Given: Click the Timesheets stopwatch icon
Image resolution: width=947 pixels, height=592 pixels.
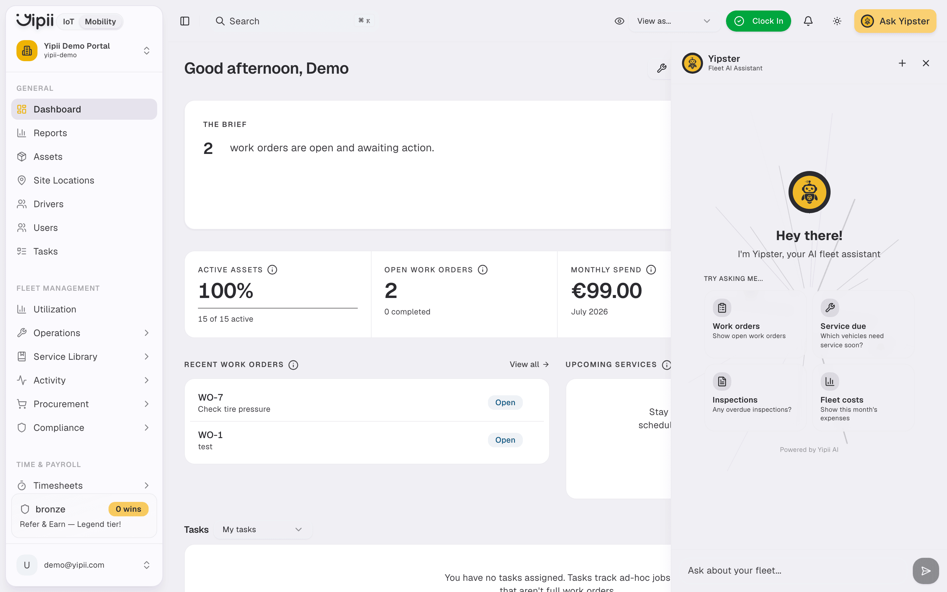Looking at the screenshot, I should click(22, 485).
